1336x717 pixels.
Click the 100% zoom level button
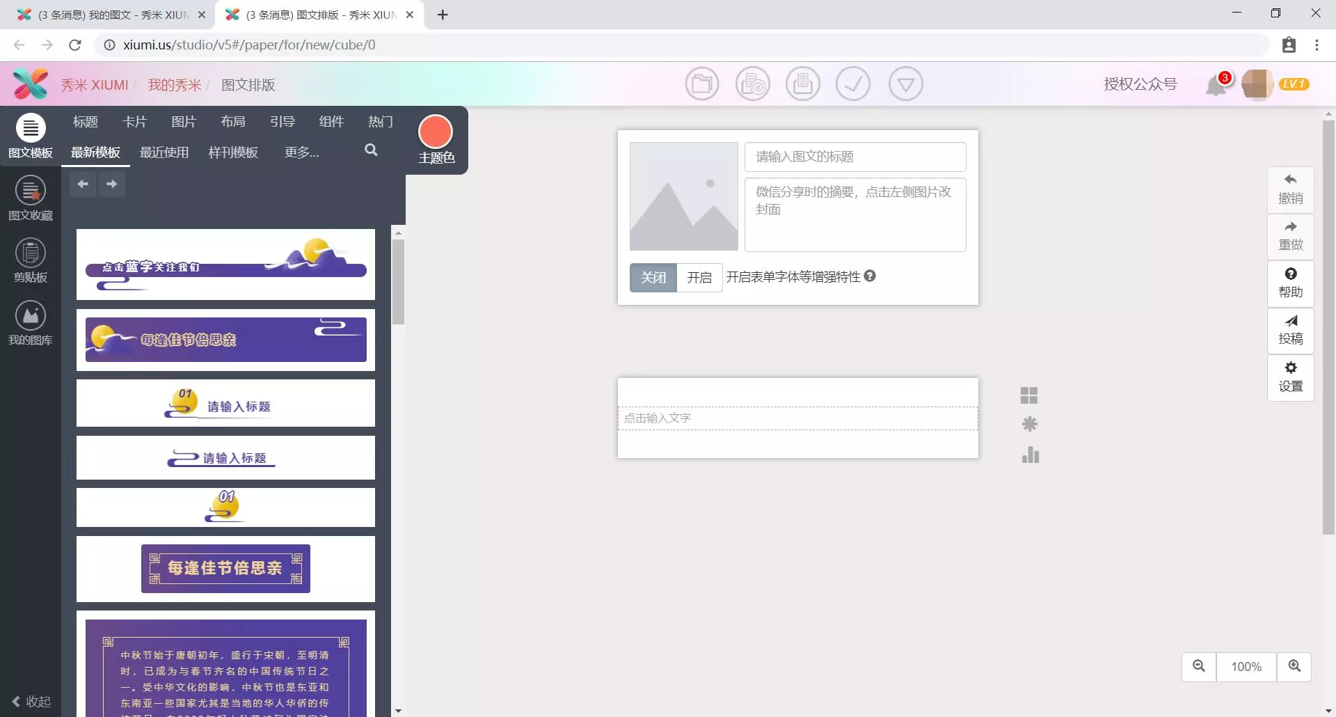[x=1246, y=666]
